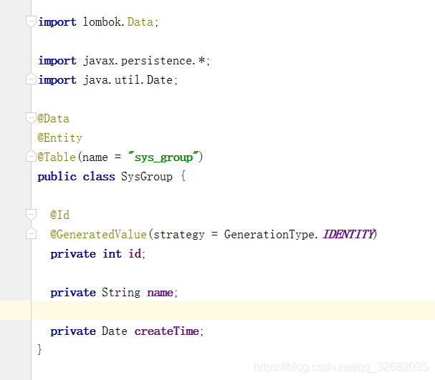Click the SysGroup class name
435x380 pixels.
click(x=146, y=177)
